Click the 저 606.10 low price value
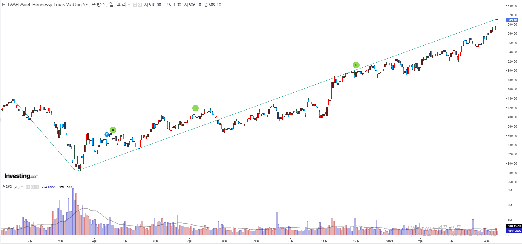Viewport: 522px width, 244px height. (x=193, y=5)
